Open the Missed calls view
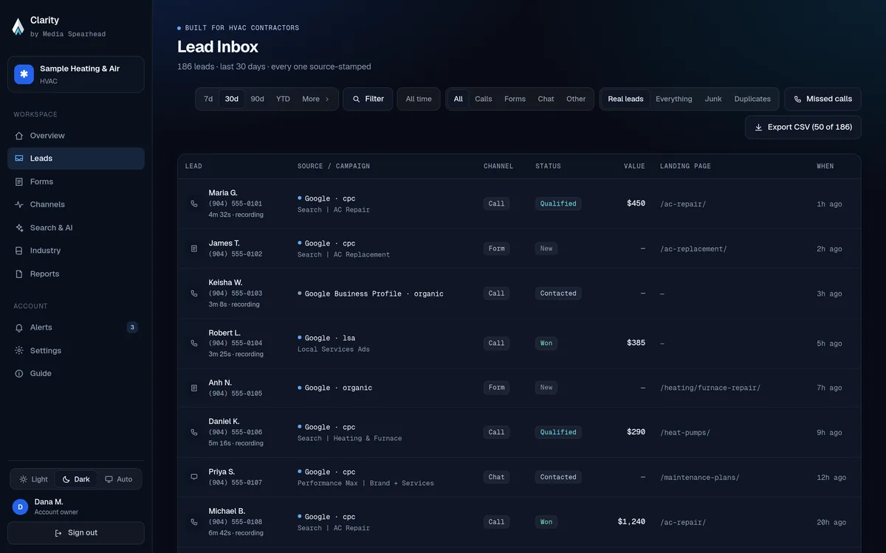886x553 pixels. click(x=823, y=99)
